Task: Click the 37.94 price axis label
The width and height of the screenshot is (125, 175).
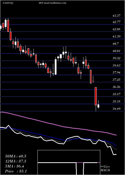Action: 116,72
